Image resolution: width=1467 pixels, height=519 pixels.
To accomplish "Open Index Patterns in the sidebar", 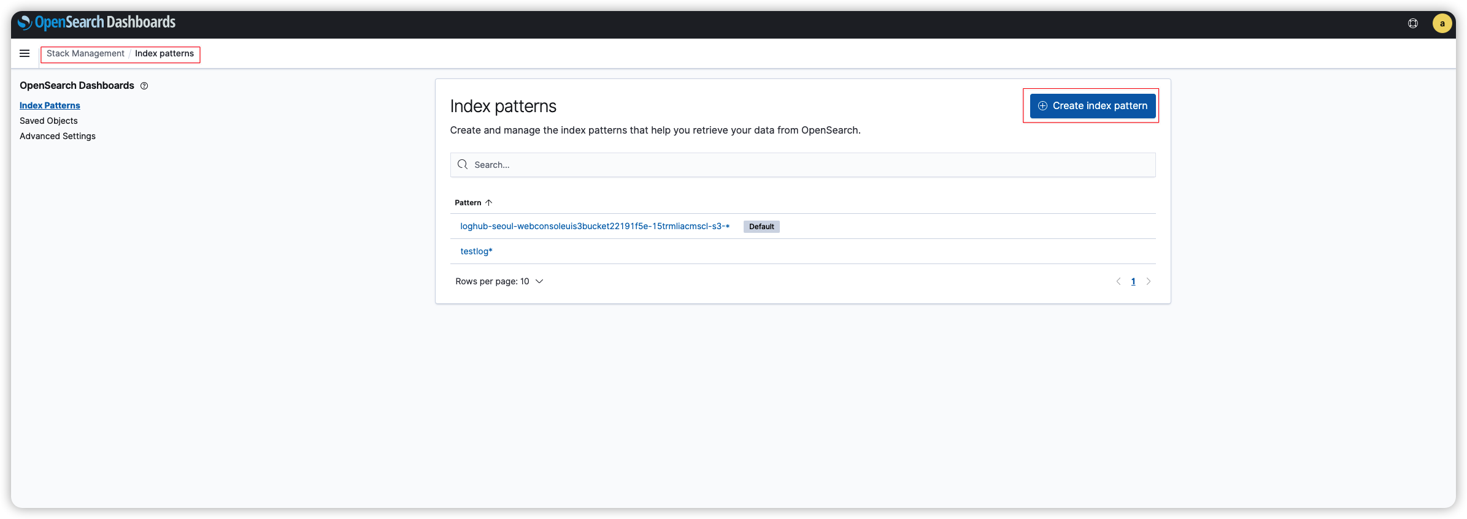I will tap(50, 105).
